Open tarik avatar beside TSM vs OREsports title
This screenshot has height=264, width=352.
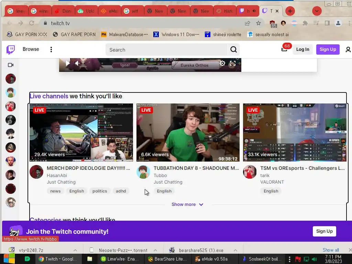click(x=250, y=172)
